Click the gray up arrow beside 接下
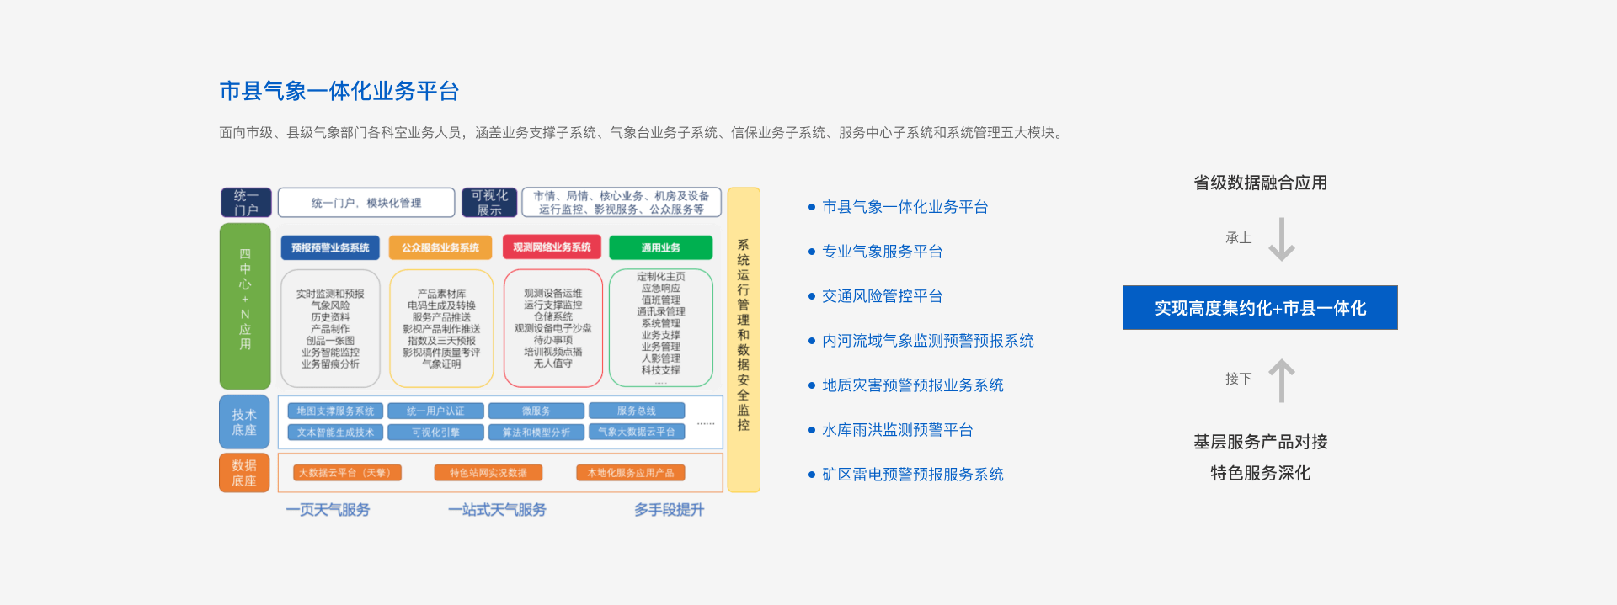This screenshot has height=605, width=1617. pos(1281,380)
